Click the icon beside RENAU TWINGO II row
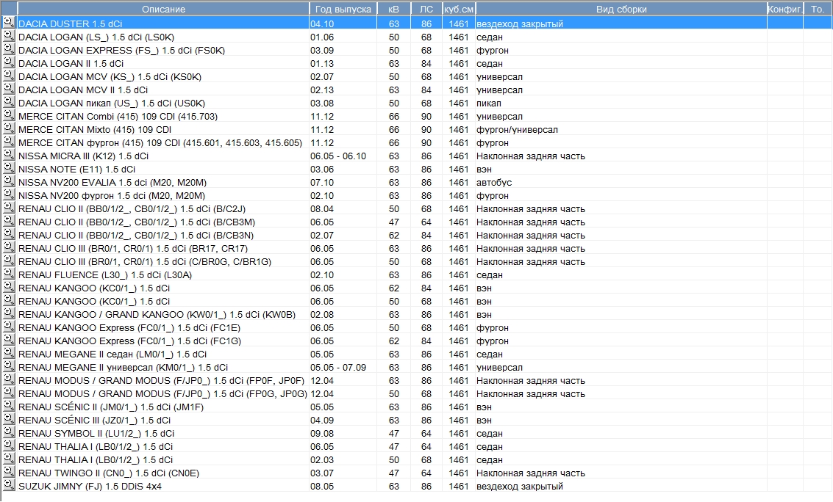833x502 pixels. point(9,472)
